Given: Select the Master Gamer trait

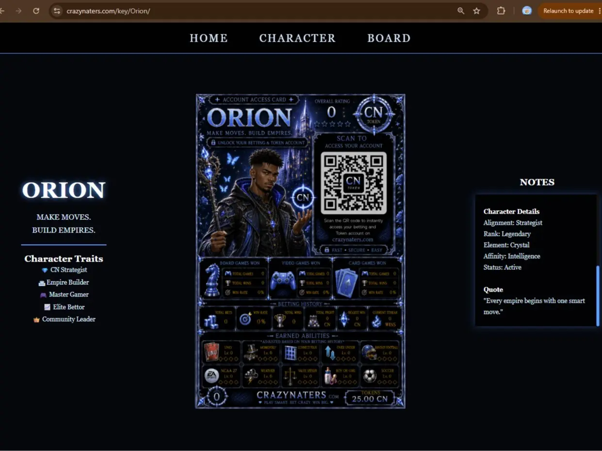Looking at the screenshot, I should [x=69, y=295].
